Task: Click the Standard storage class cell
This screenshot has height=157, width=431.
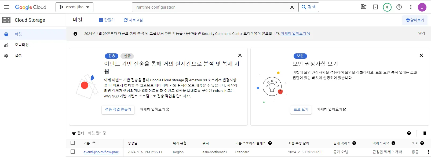Action: (x=242, y=152)
